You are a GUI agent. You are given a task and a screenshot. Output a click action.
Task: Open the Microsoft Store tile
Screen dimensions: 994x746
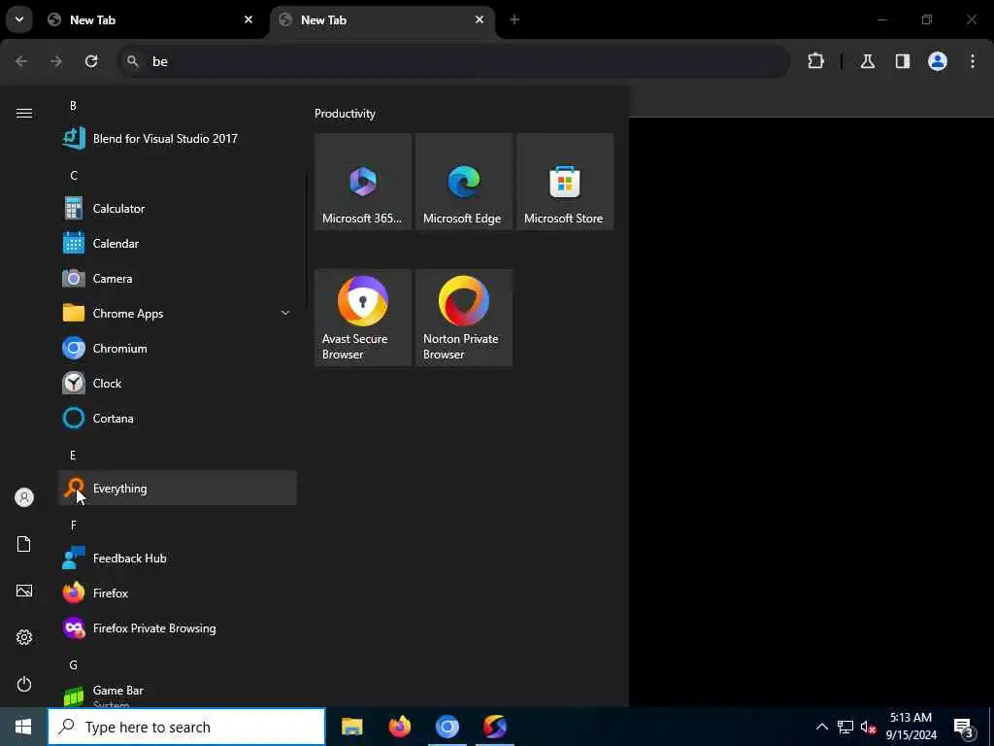(565, 182)
